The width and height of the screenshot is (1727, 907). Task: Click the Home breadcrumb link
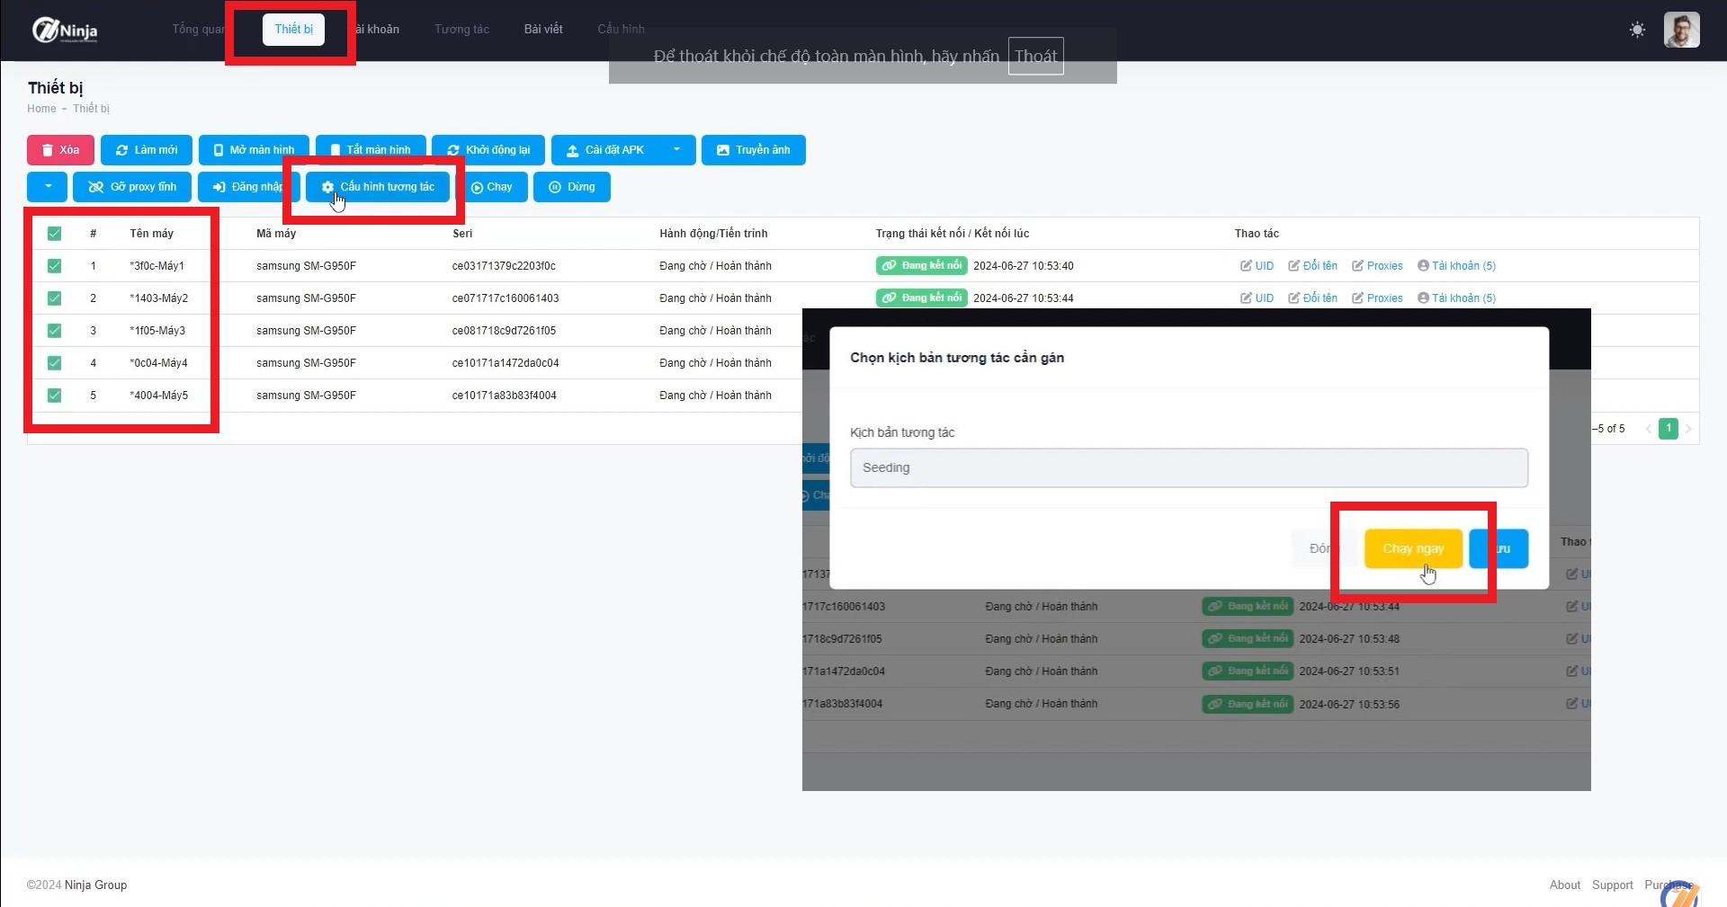click(41, 109)
